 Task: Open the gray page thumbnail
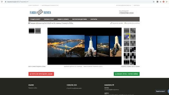click(38, 31)
